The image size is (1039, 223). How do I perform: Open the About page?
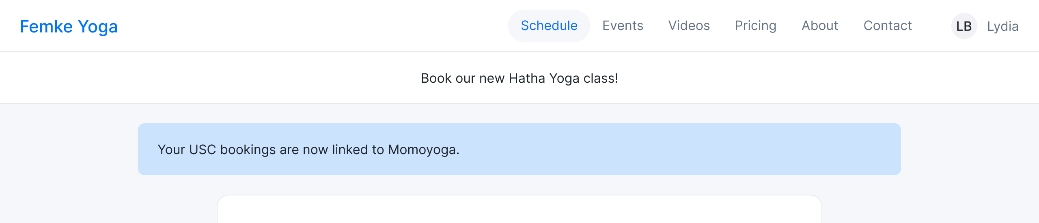820,26
